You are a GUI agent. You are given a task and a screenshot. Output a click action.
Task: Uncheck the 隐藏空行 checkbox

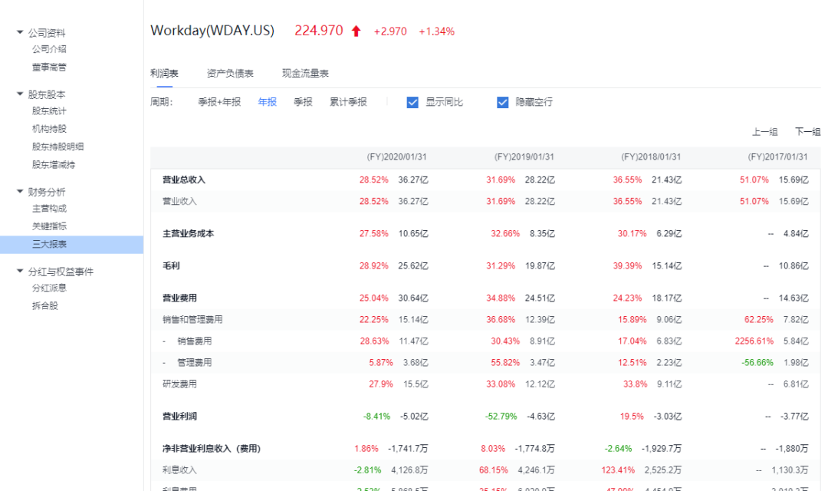[503, 102]
